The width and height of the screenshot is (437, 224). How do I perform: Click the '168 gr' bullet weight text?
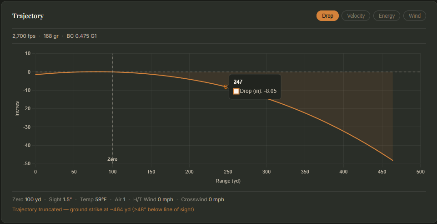pyautogui.click(x=51, y=36)
